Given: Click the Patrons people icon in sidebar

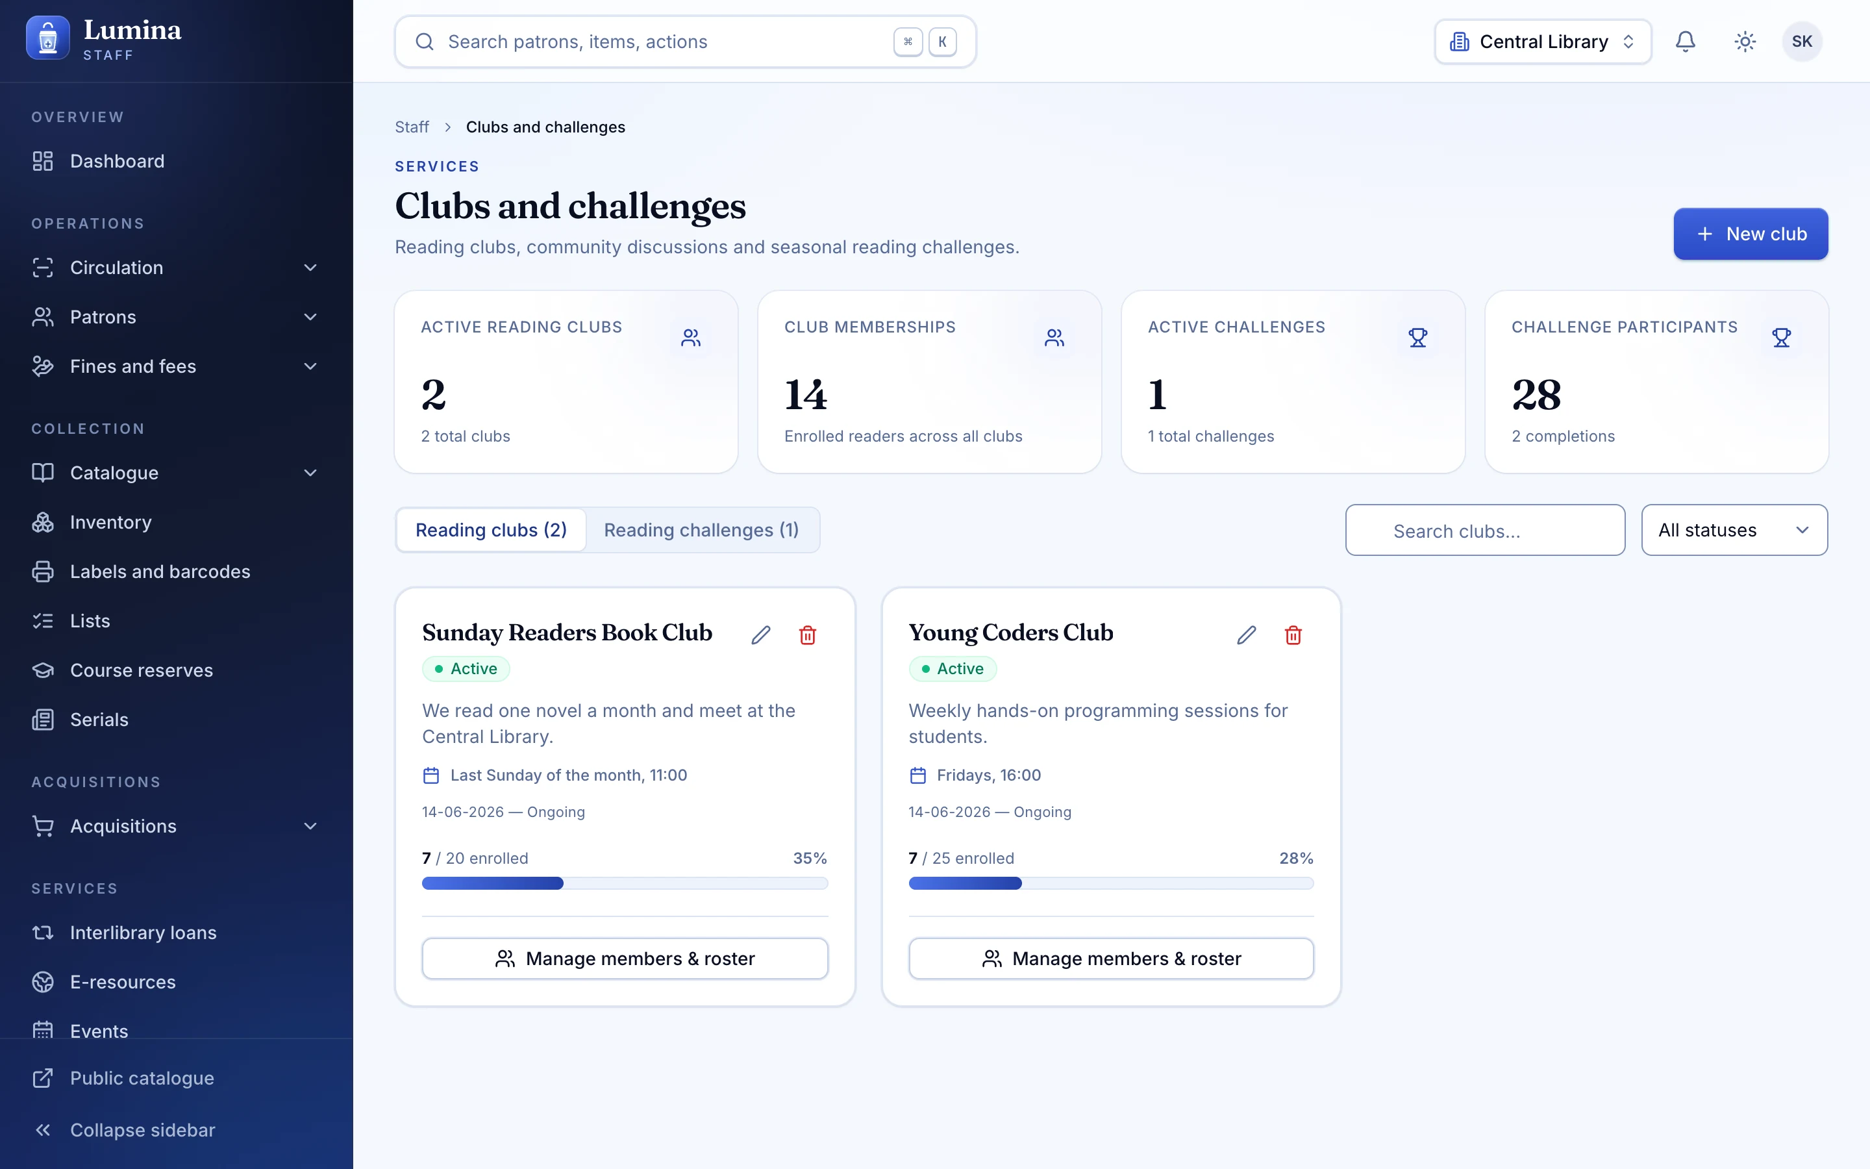Looking at the screenshot, I should click(x=44, y=317).
